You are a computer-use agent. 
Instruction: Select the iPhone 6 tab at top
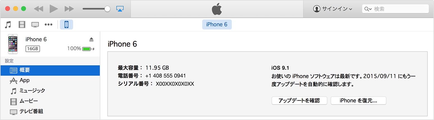[x=217, y=24]
